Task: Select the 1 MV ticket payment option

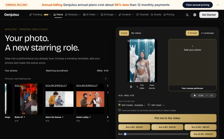Action: click(x=149, y=105)
